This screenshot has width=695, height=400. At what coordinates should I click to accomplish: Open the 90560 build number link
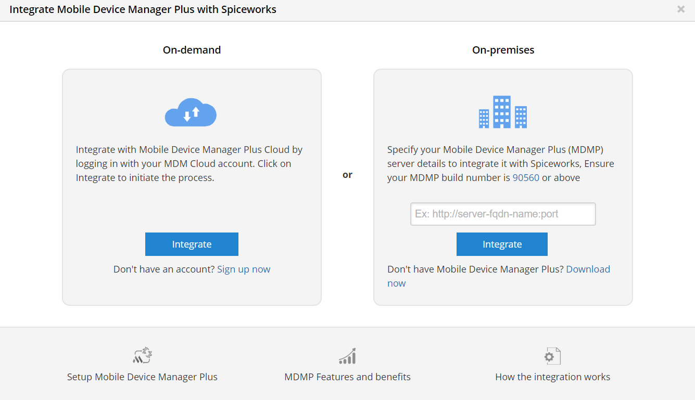[526, 178]
